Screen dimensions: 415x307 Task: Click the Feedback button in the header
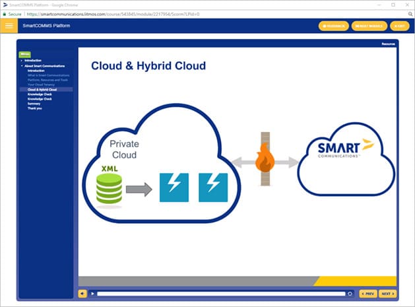tap(334, 26)
